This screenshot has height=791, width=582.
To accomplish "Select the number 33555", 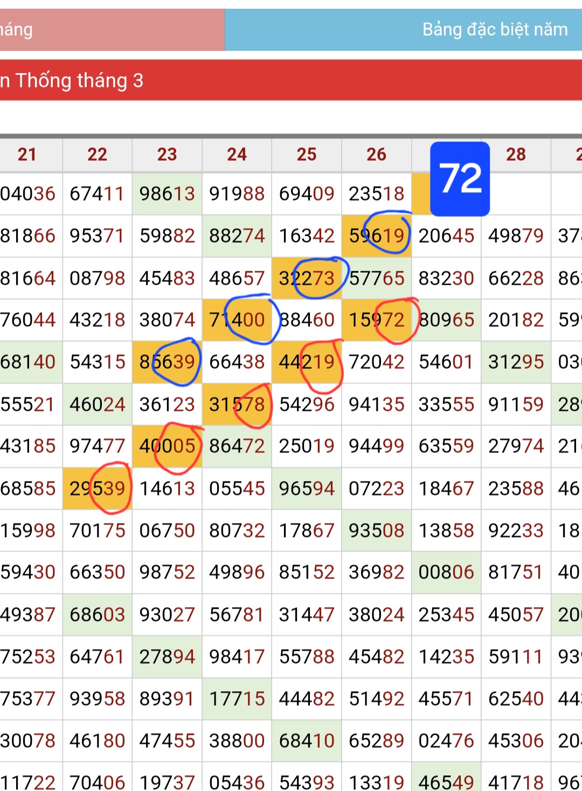I will click(446, 404).
